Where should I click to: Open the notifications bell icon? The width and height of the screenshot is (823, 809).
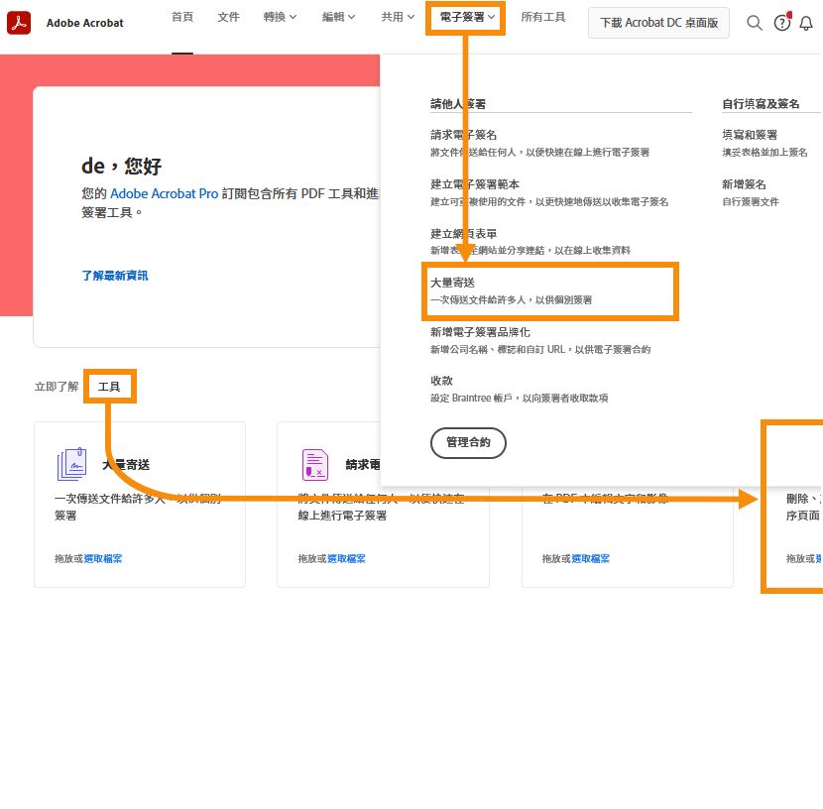click(806, 23)
